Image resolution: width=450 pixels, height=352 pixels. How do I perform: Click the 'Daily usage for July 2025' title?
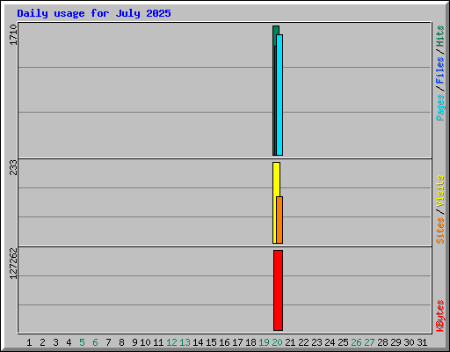click(94, 13)
